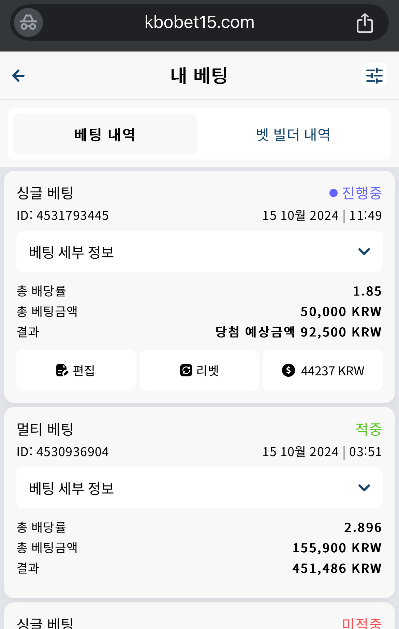Expand 베팅 세부 정보 for bet 4531793445
399x629 pixels.
pos(199,252)
